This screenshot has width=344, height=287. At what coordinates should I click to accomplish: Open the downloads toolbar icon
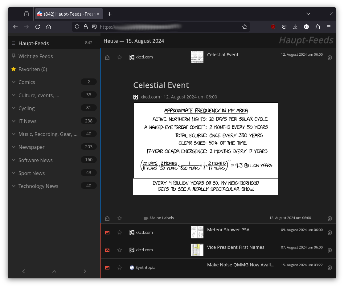295,27
